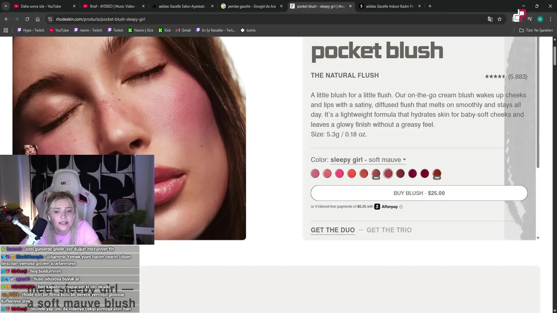This screenshot has width=557, height=313.
Task: Open the 'YouTube' bookmark
Action: point(59,30)
